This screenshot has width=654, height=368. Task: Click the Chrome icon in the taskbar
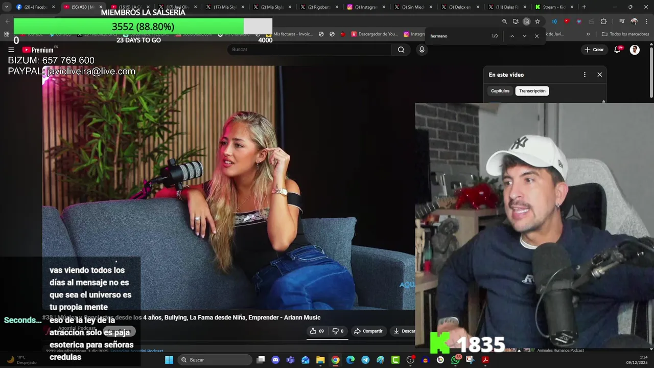click(x=335, y=360)
